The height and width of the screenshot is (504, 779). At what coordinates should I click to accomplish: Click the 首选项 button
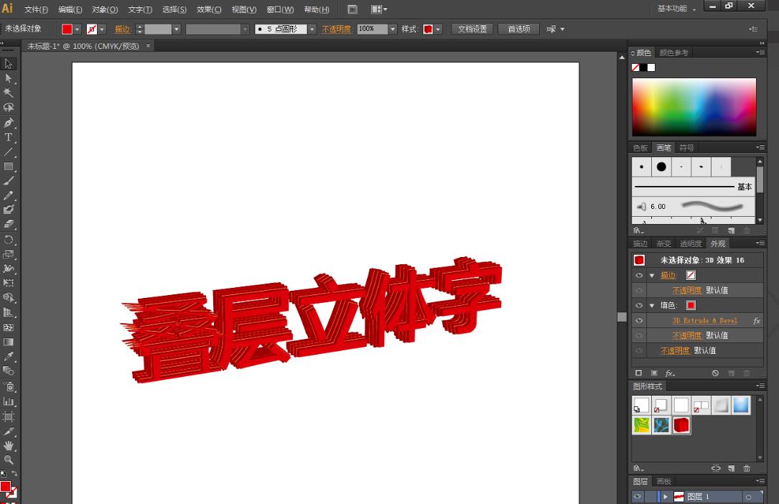(x=518, y=29)
